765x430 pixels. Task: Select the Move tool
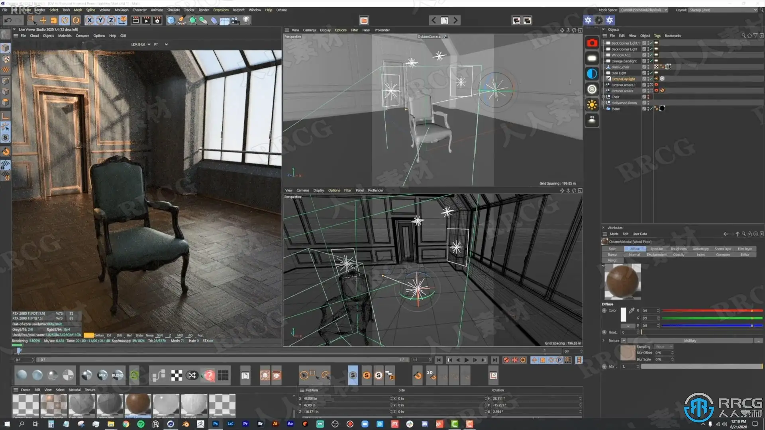click(43, 20)
